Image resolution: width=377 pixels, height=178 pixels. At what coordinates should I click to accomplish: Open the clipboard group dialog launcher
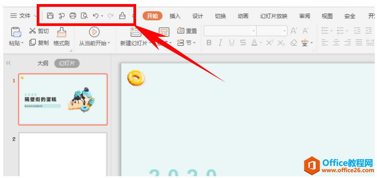pyautogui.click(x=71, y=51)
